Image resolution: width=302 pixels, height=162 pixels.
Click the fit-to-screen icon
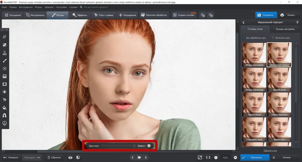[200, 157]
